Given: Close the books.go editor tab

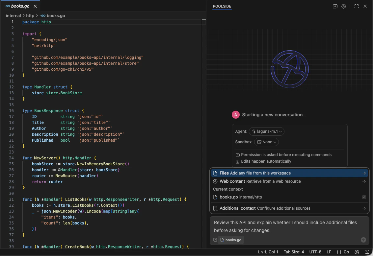Looking at the screenshot, I should click(35, 6).
